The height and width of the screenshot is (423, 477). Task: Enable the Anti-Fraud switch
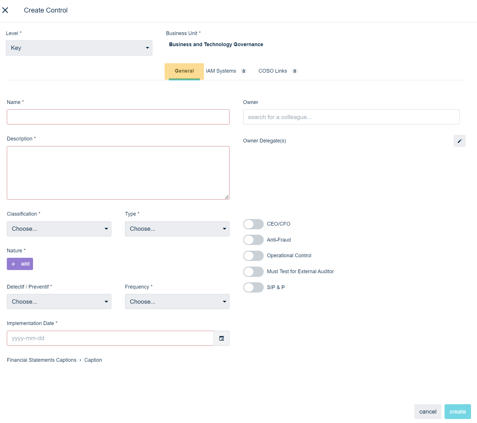tap(253, 240)
